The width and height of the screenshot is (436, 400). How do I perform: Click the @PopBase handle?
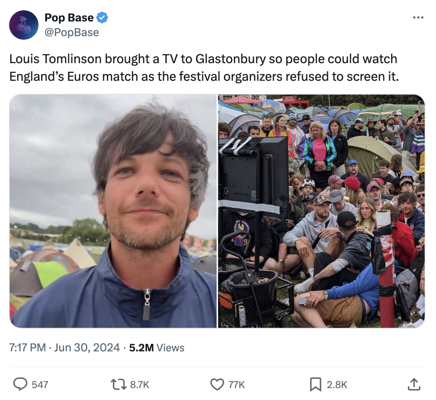[x=72, y=33]
